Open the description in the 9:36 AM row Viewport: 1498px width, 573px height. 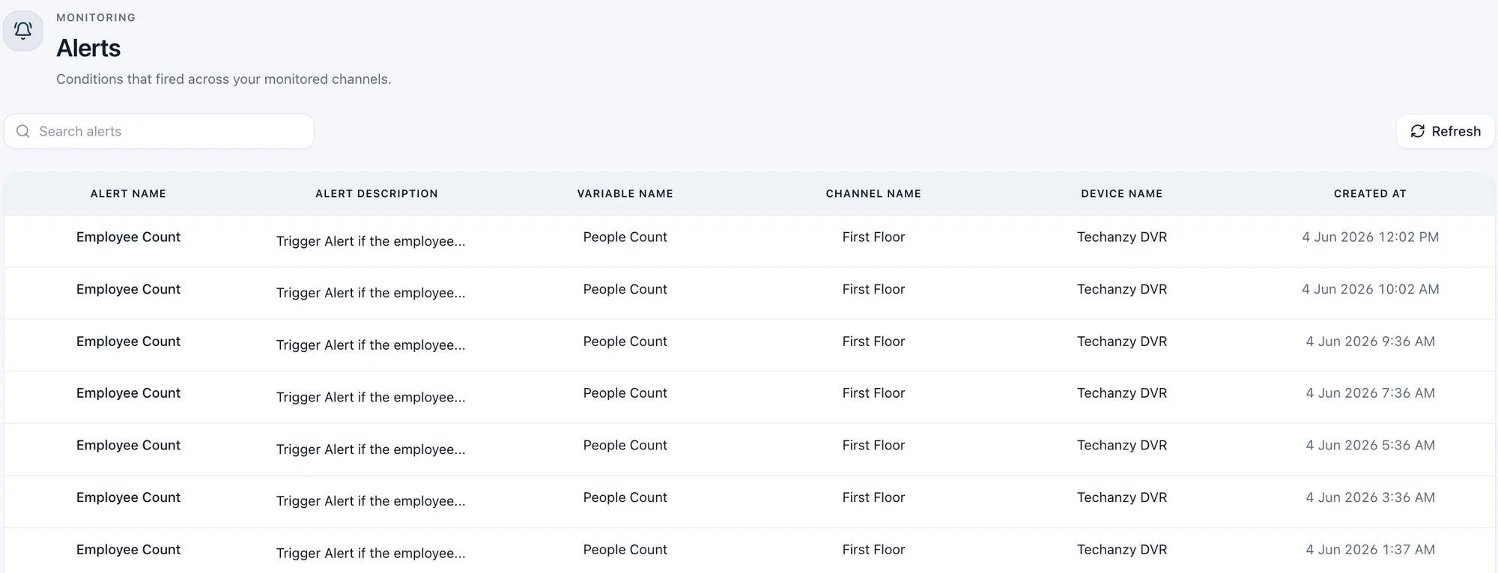pyautogui.click(x=371, y=345)
